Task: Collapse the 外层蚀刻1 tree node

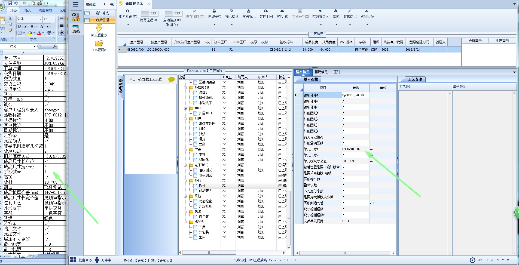Action: (185, 88)
